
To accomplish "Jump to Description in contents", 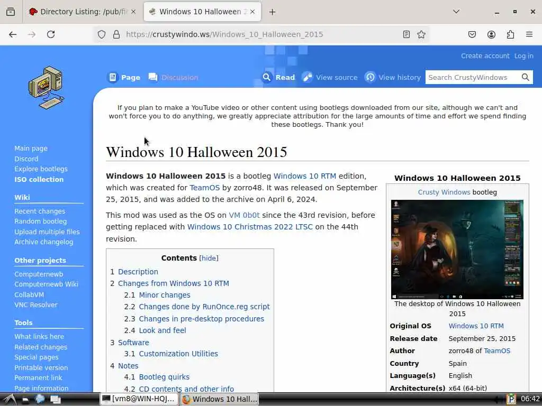I will pyautogui.click(x=138, y=272).
